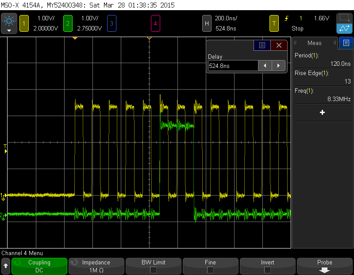Select the pink Channel 4 icon
Image resolution: width=354 pixels, height=275 pixels.
point(156,24)
